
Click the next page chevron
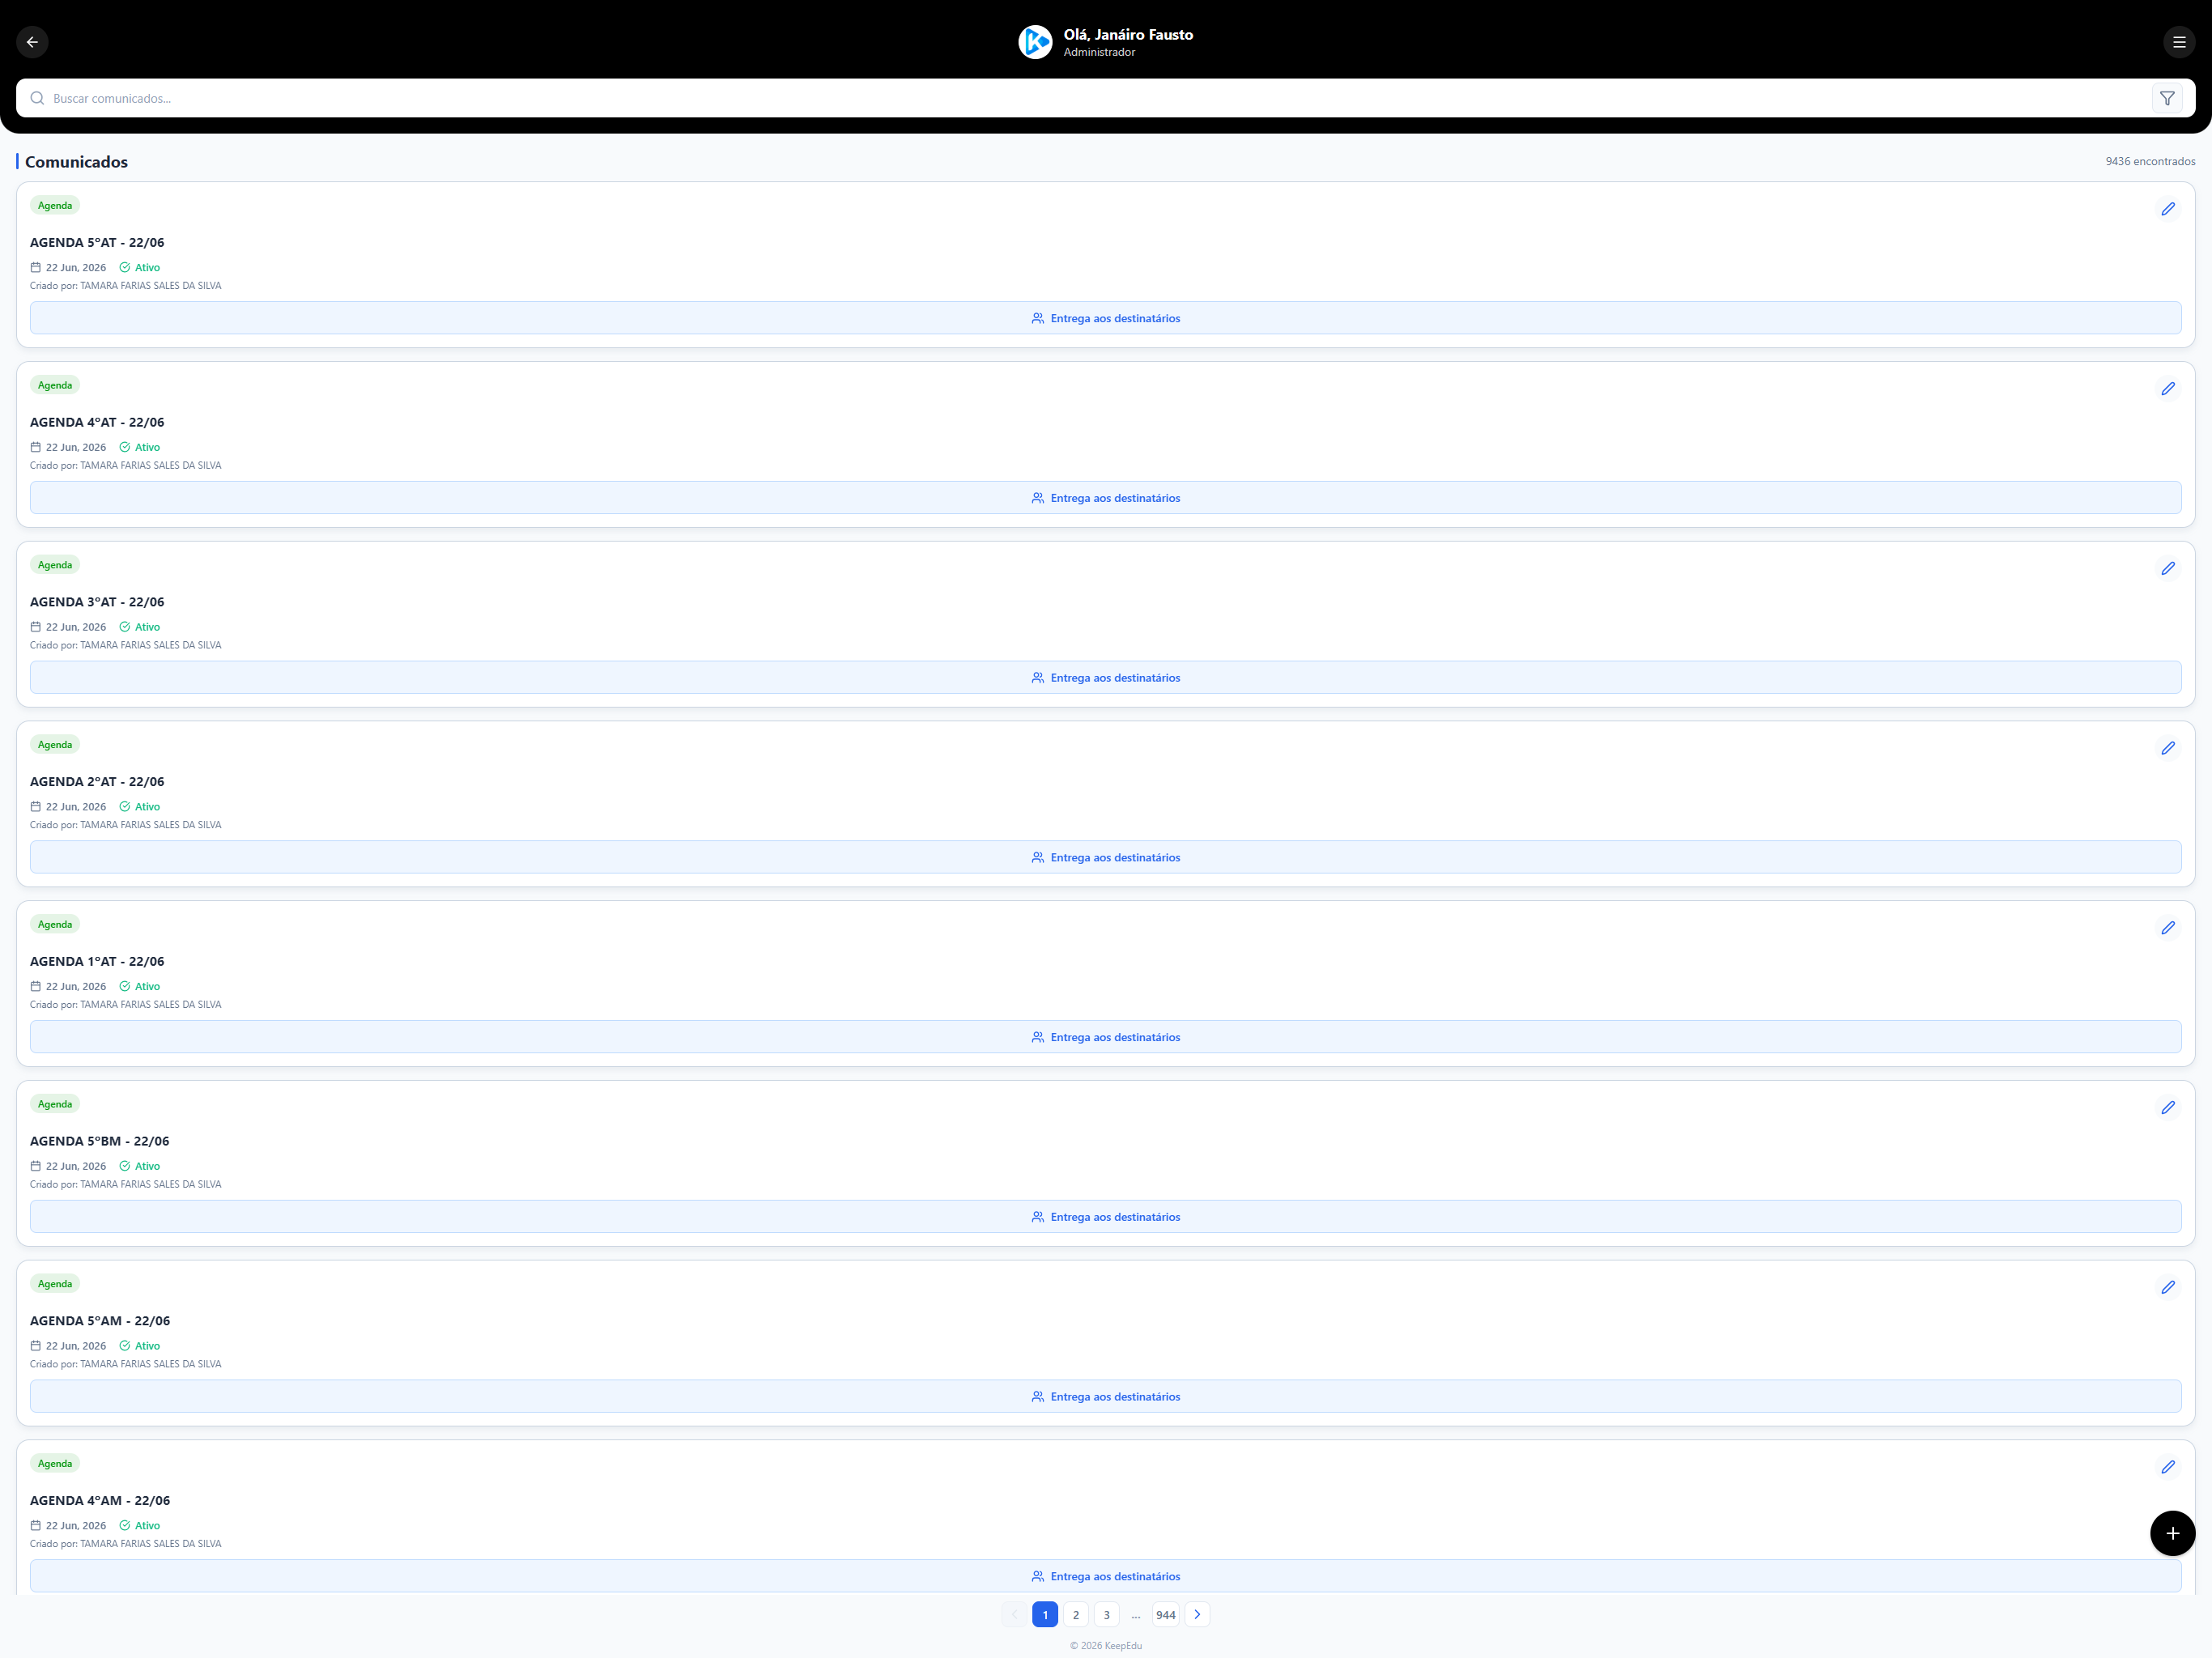point(1197,1616)
